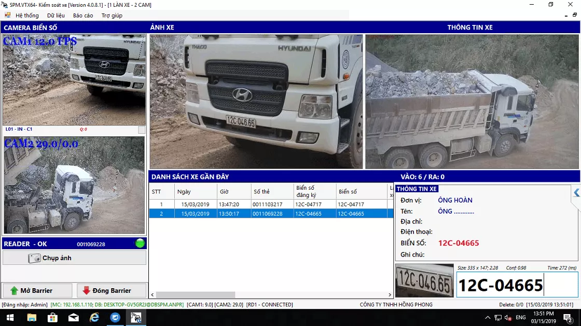
Task: Open the Dữ liệu menu
Action: point(56,16)
